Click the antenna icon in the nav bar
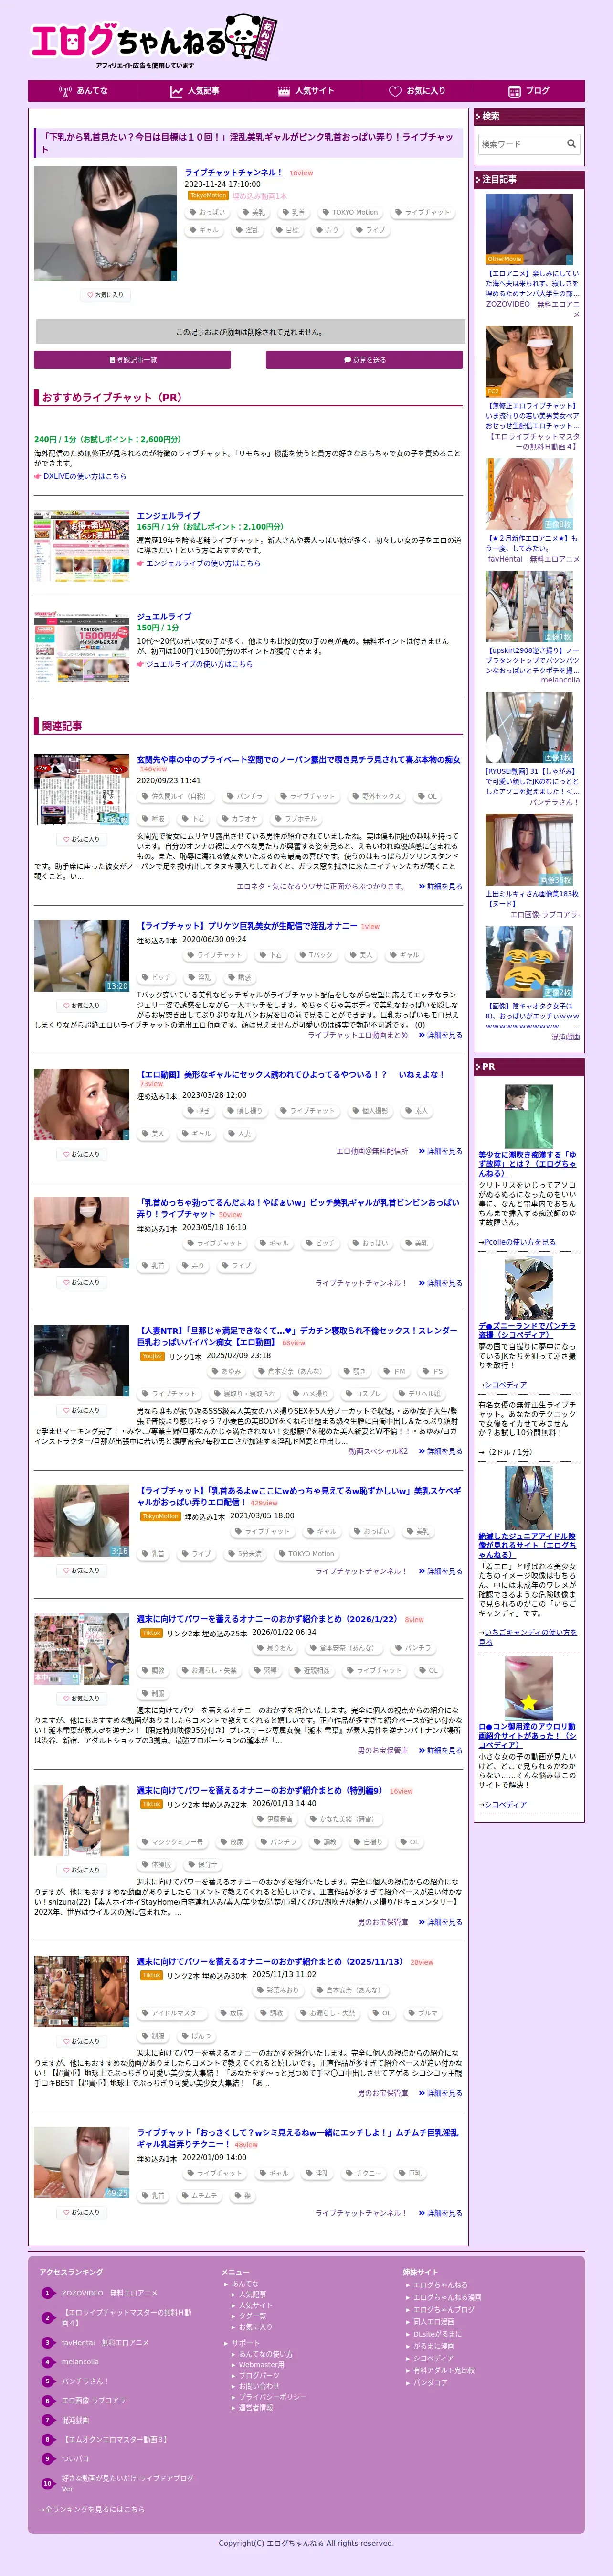Screen dimensions: 613x2576 click(x=65, y=91)
